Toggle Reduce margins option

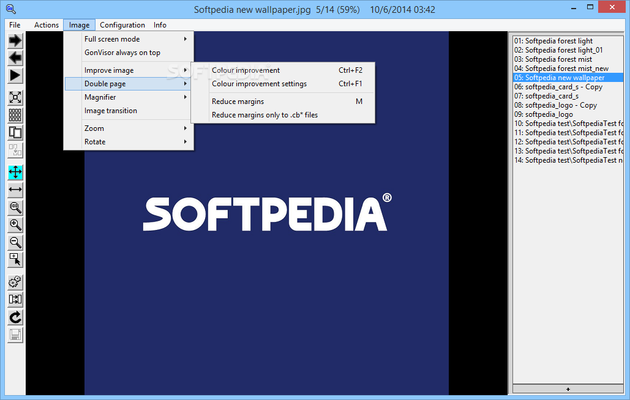point(283,102)
